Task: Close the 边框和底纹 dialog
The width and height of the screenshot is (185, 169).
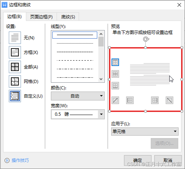Action: 179,5
